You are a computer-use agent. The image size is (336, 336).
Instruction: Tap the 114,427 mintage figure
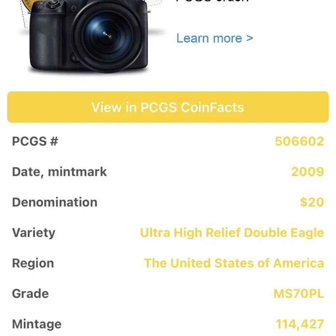300,324
